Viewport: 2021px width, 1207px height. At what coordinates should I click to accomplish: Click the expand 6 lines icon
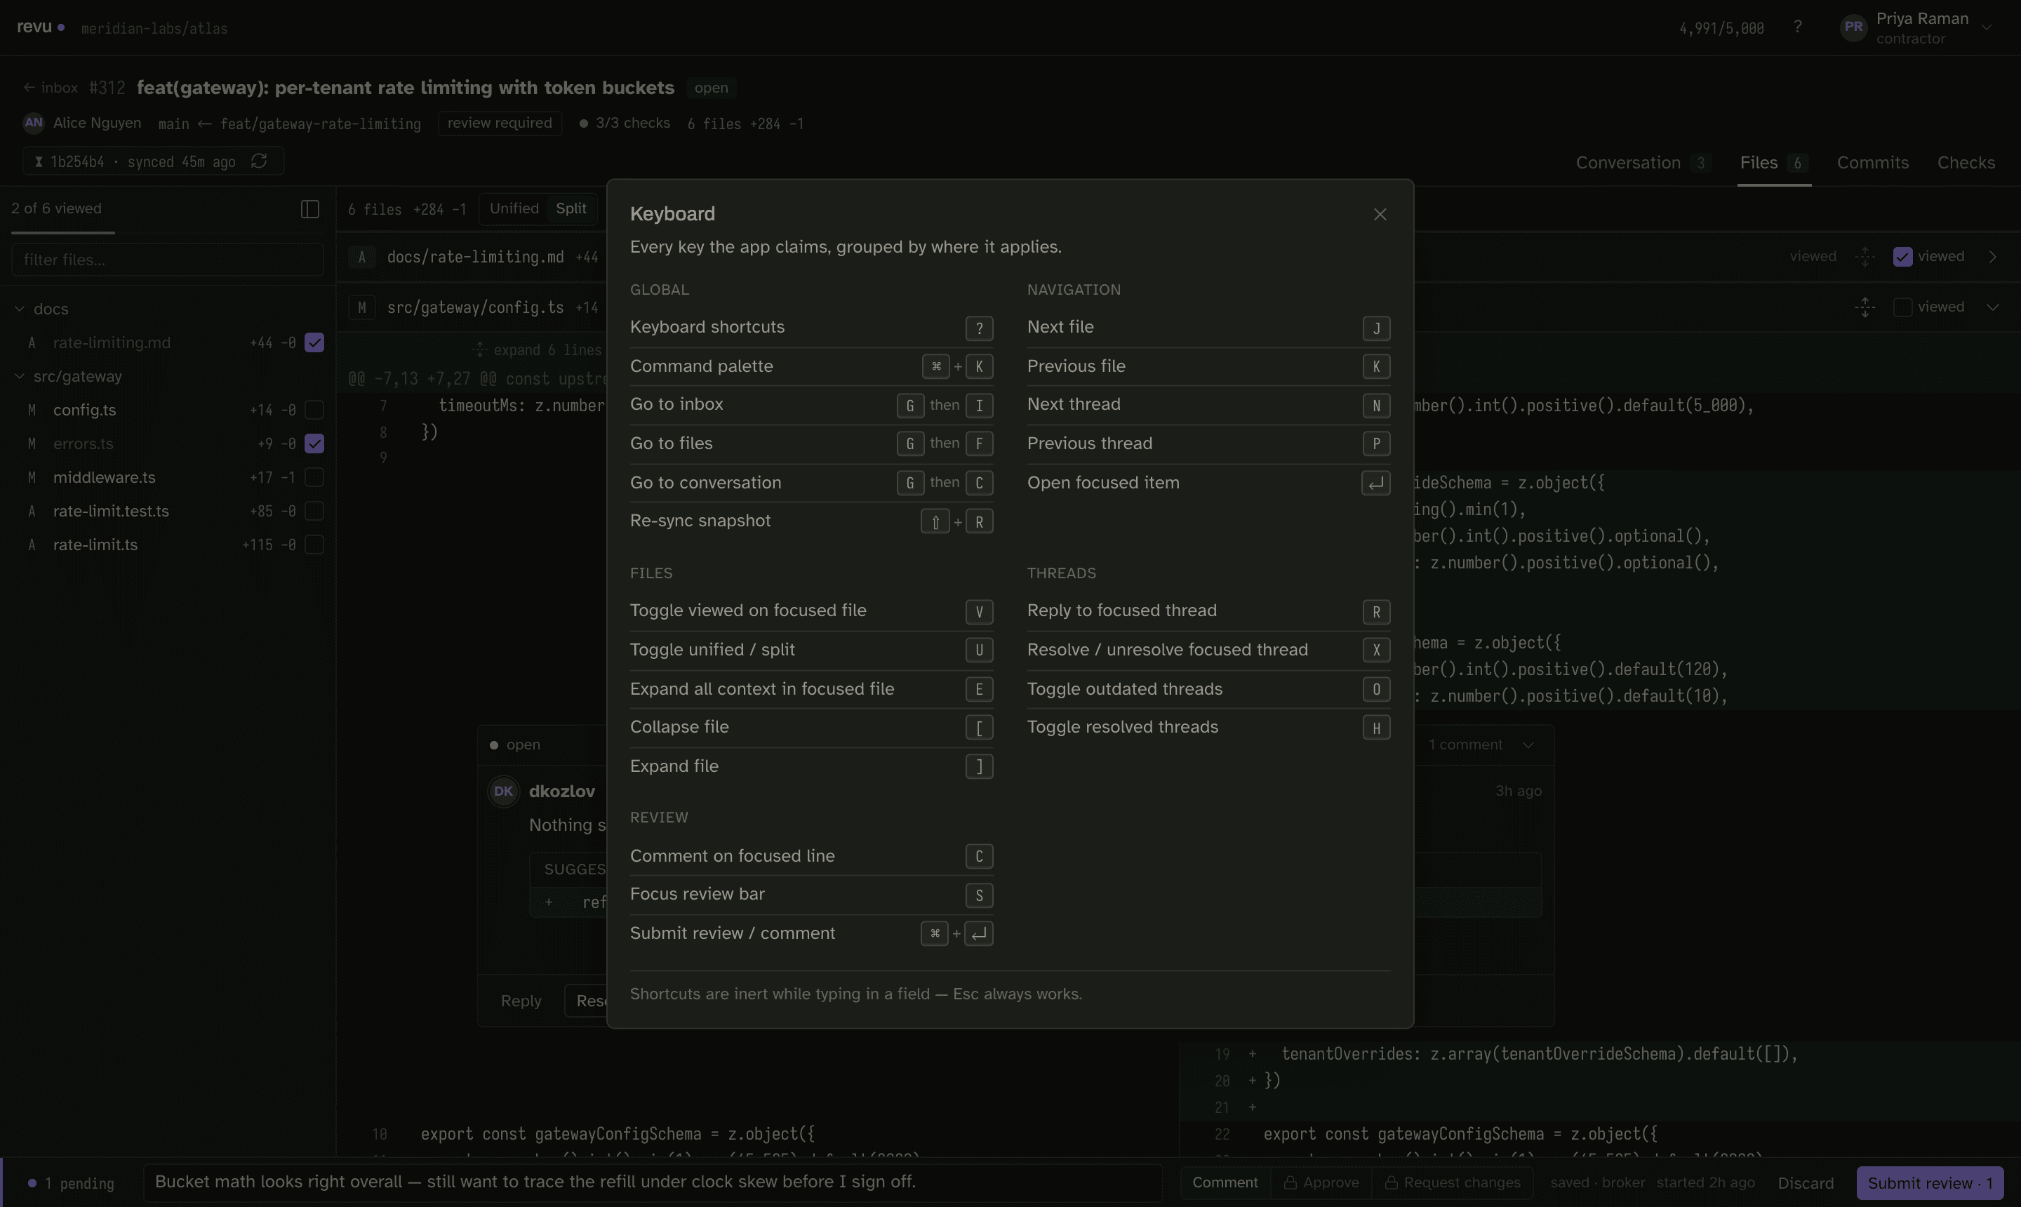click(480, 349)
